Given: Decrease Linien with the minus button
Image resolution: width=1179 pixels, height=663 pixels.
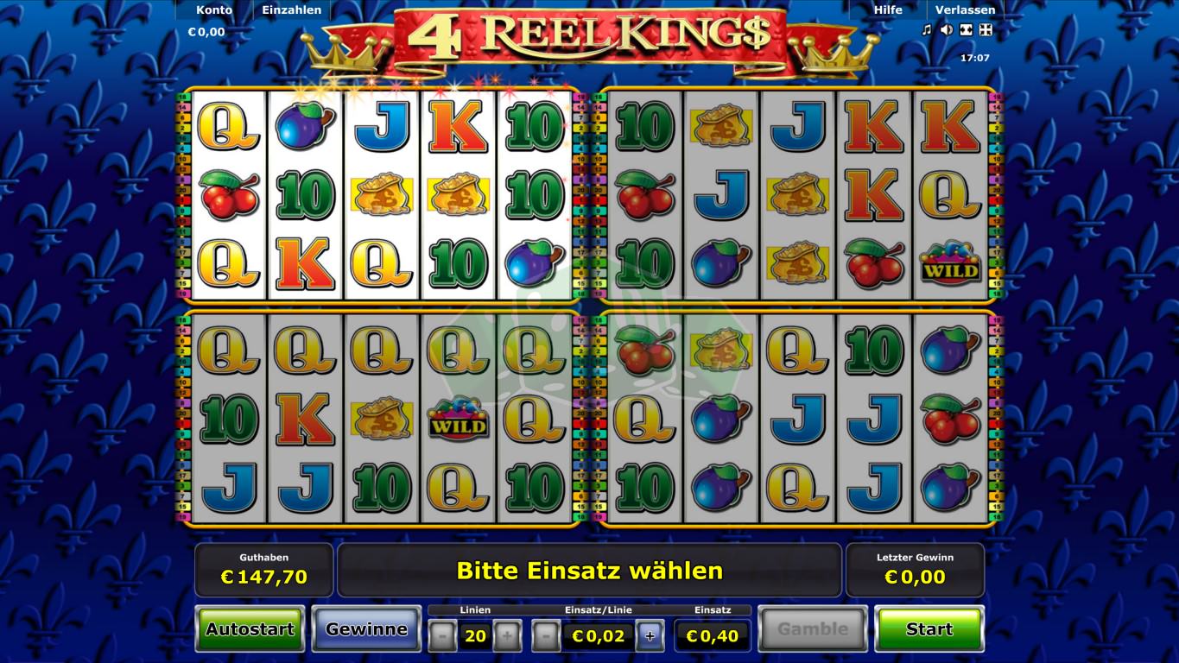Looking at the screenshot, I should [442, 637].
